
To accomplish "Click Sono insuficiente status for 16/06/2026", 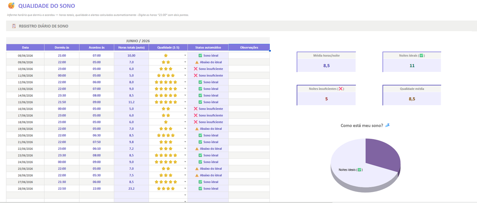I will [208, 109].
